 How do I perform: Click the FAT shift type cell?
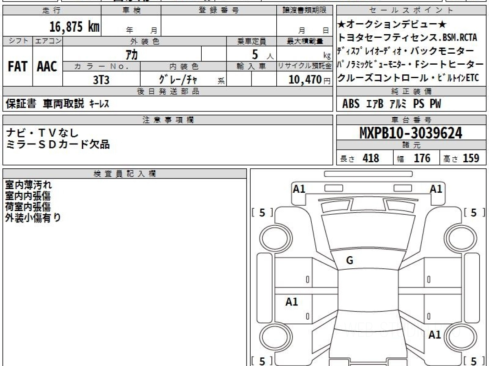(18, 67)
